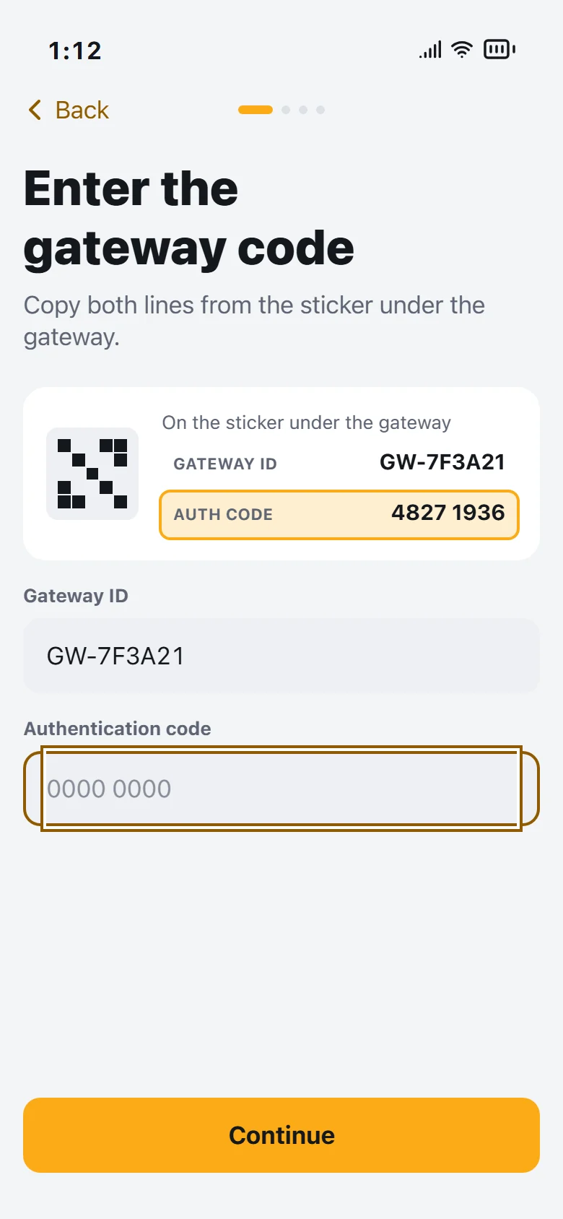Screen dimensions: 563x1219
Task: Tap the cellular signal bars icon
Action: click(x=430, y=50)
